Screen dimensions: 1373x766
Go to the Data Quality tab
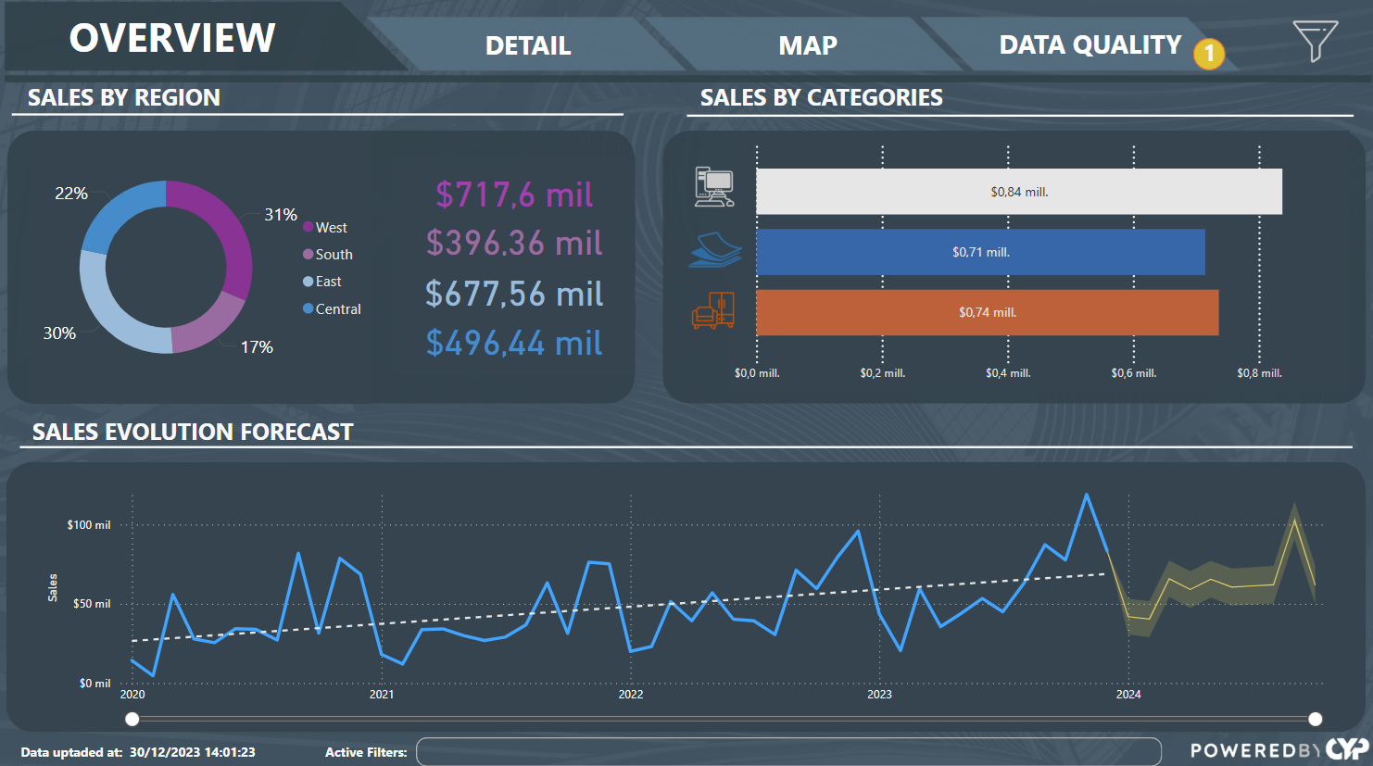(x=1089, y=45)
